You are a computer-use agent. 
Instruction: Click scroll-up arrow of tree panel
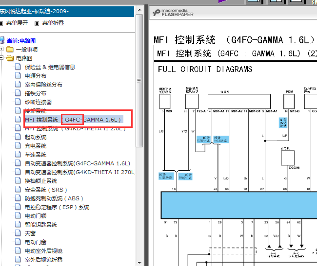(139, 10)
